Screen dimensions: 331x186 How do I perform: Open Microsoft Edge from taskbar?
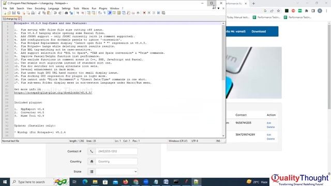click(85, 182)
